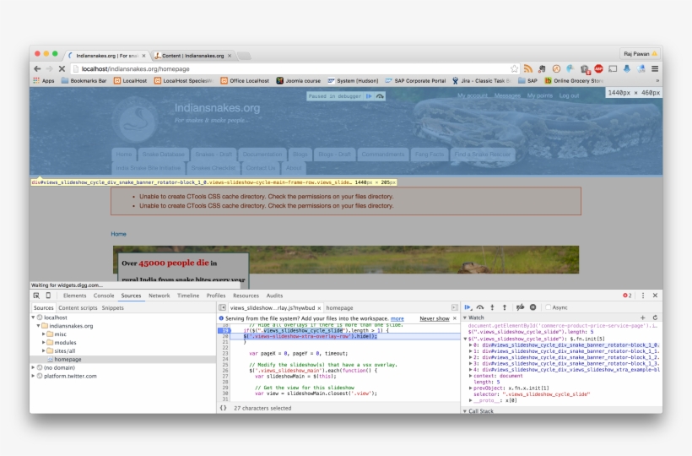Resume from the Paused in debugger overlay
The width and height of the screenshot is (692, 456).
click(369, 95)
